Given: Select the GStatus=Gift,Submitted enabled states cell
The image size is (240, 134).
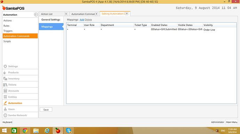Looking at the screenshot, I should [x=164, y=29].
